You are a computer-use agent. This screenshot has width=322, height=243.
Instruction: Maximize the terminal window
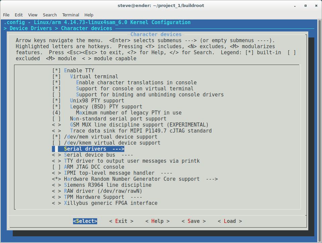click(306, 5)
